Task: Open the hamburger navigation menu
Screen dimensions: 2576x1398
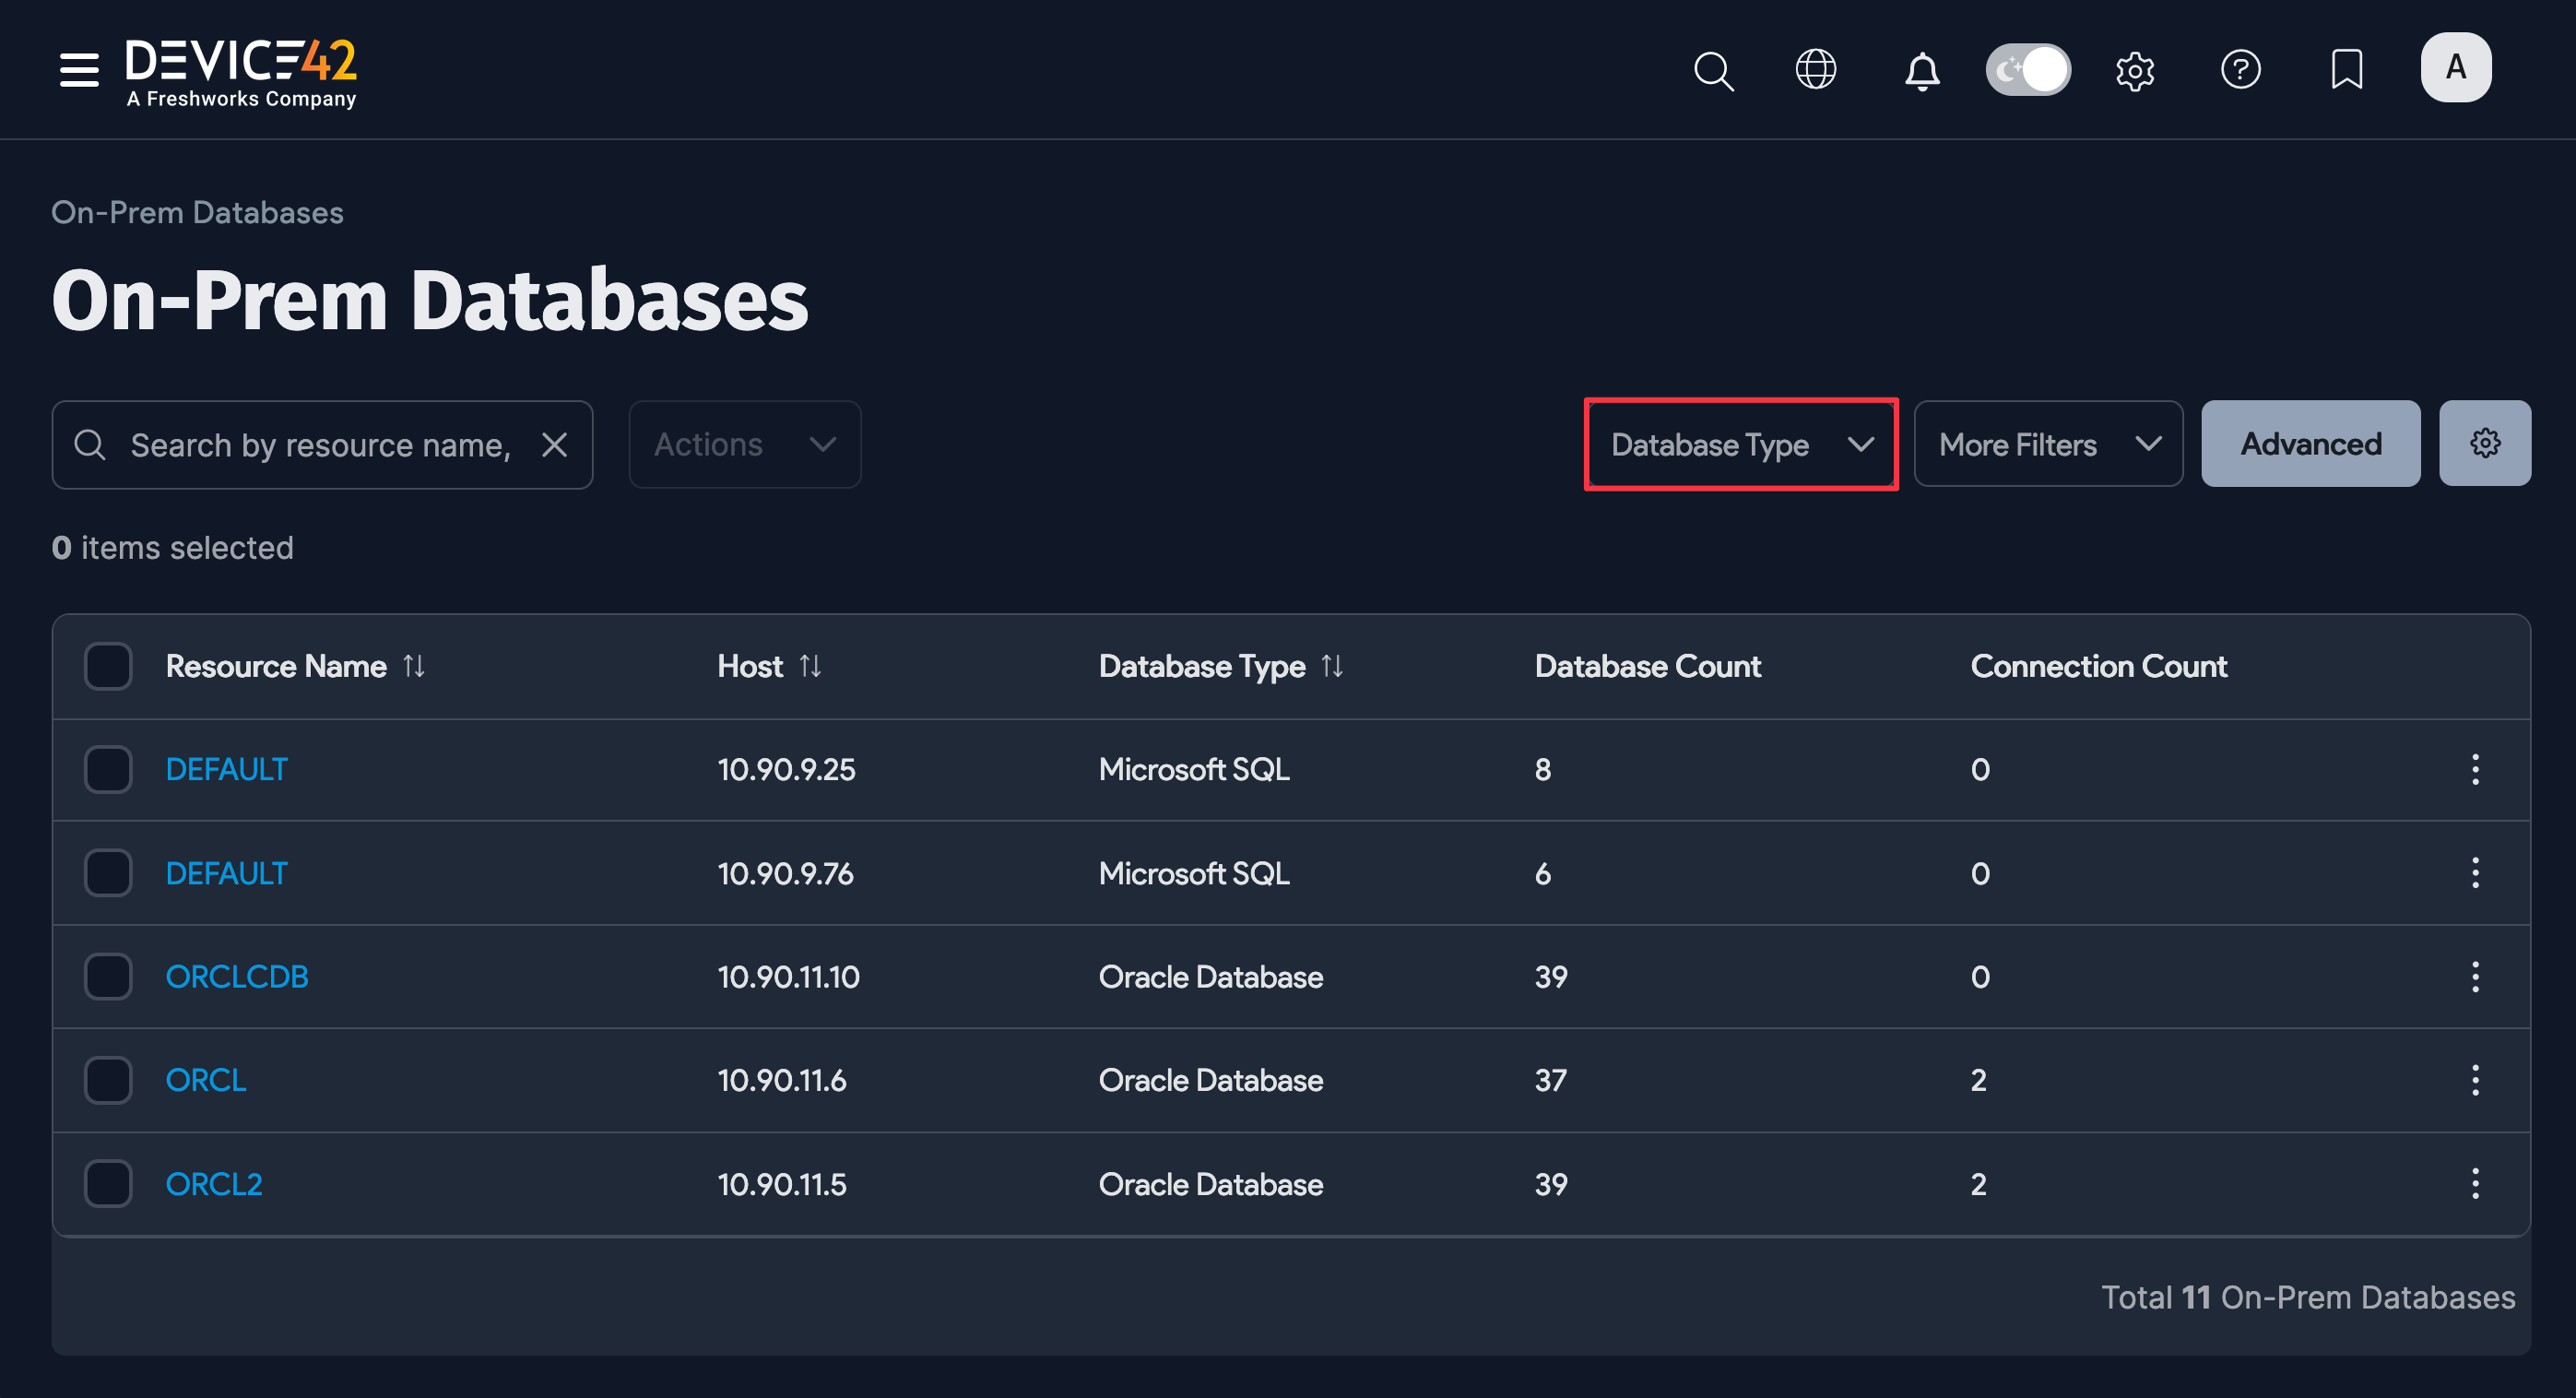Action: [79, 70]
